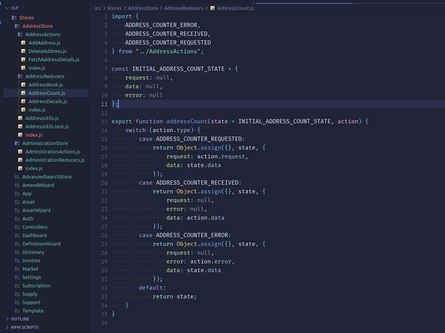445x333 pixels.
Task: Click the JS icon next to AddressUtils.test.js
Action: (x=20, y=127)
